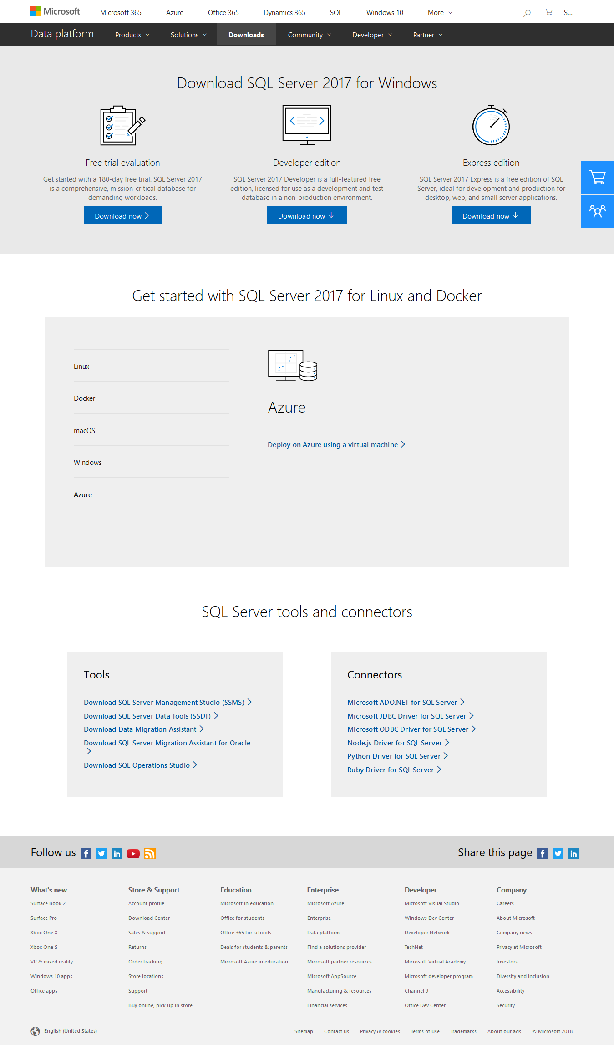The height and width of the screenshot is (1045, 614).
Task: Open the RSS feed icon
Action: coord(150,854)
